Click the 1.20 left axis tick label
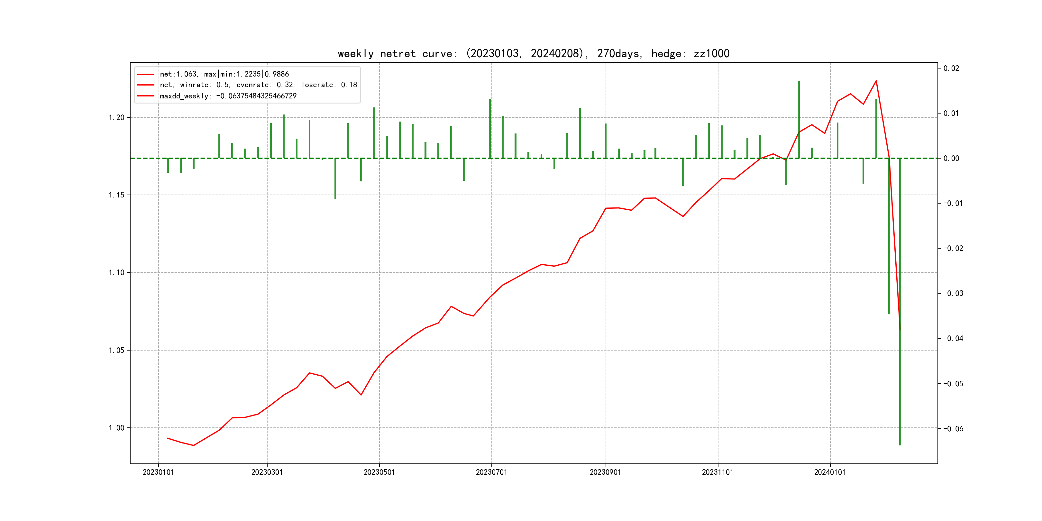 (116, 118)
